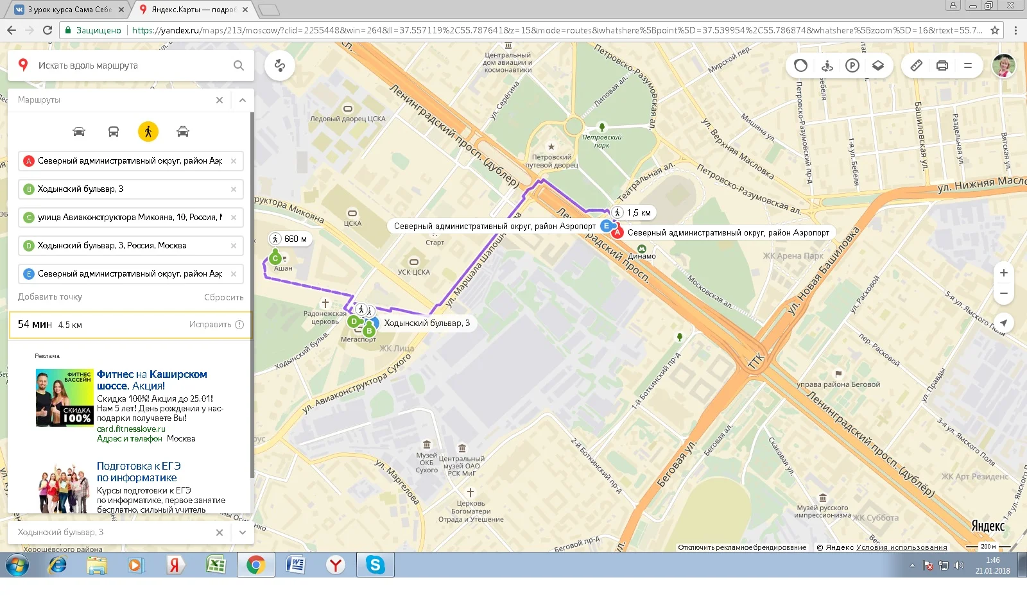Select the taxi route mode icon
Image resolution: width=1027 pixels, height=616 pixels.
(183, 132)
